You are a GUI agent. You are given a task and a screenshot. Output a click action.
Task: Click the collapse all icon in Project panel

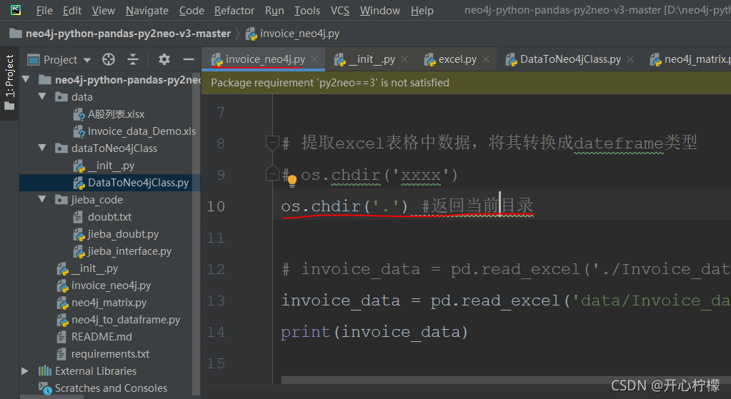coord(133,59)
